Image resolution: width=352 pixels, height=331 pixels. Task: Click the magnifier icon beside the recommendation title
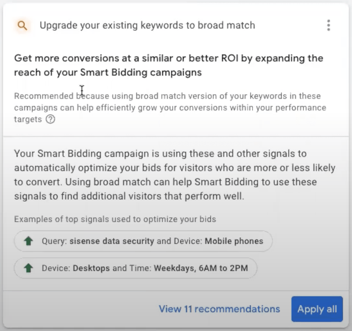pyautogui.click(x=22, y=25)
